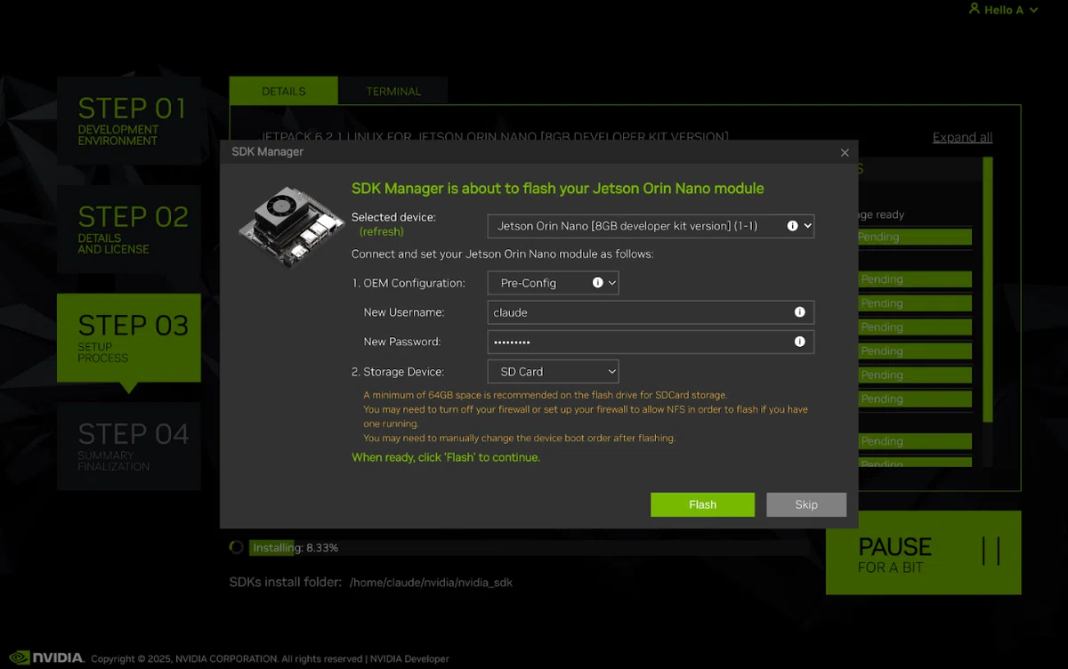Close the SDK Manager dialog
Viewport: 1068px width, 669px height.
pyautogui.click(x=845, y=152)
